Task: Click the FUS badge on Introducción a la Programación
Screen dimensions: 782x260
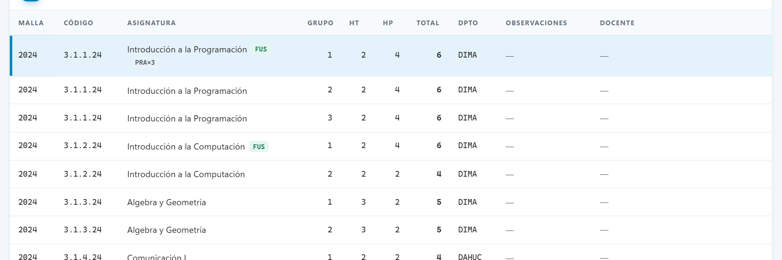Action: tap(261, 49)
